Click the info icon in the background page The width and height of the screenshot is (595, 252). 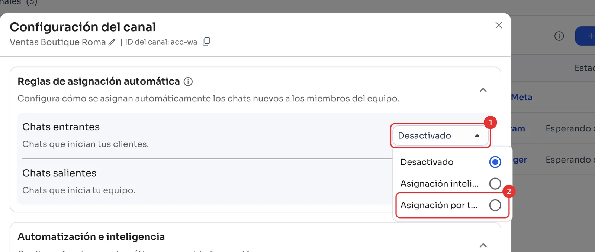559,36
